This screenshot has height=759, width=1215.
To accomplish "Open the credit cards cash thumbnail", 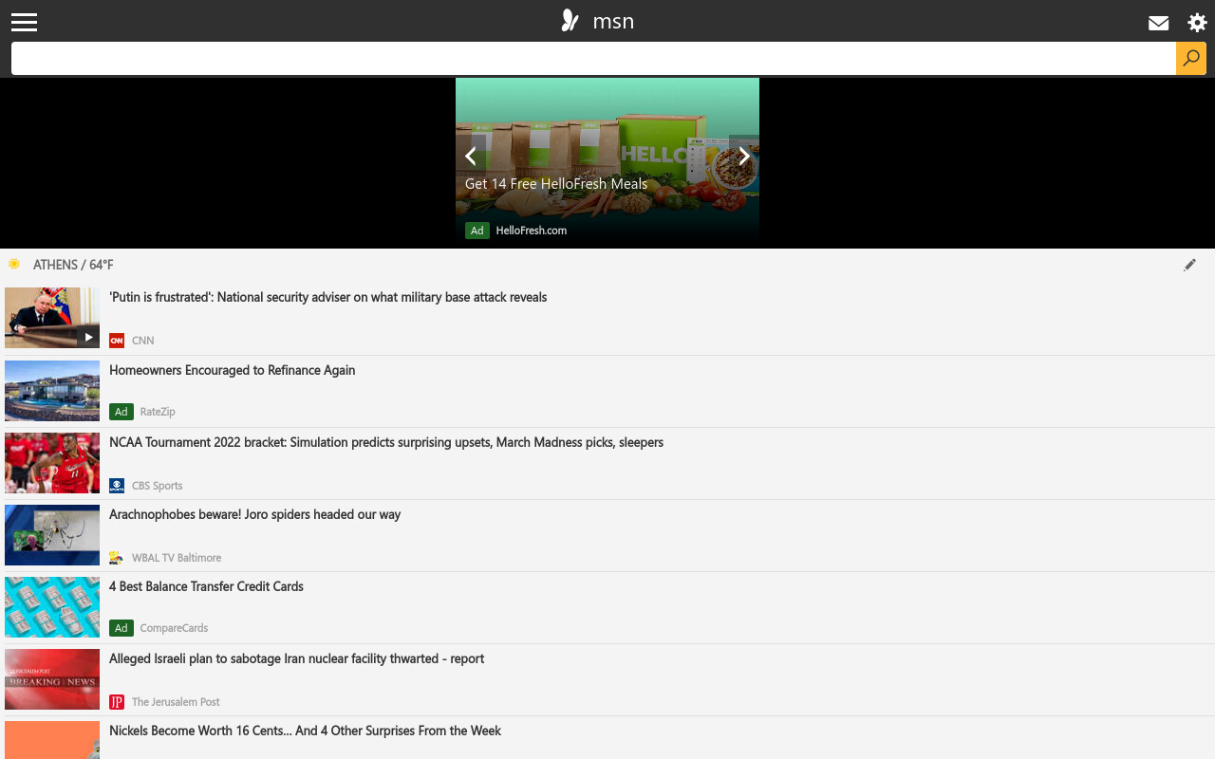I will (x=52, y=607).
